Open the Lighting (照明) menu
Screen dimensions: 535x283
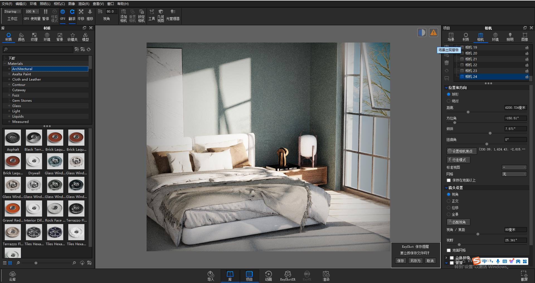(x=45, y=4)
